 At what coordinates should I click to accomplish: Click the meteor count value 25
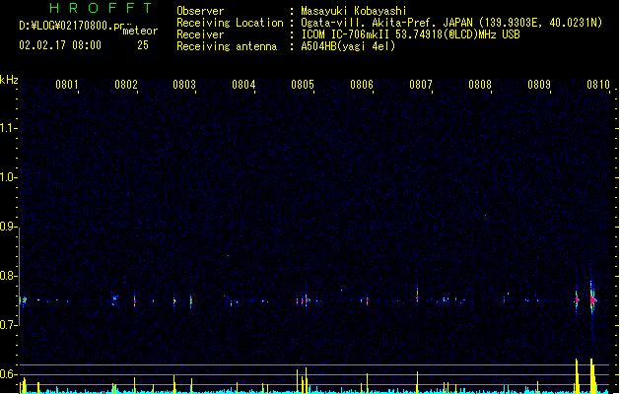(x=143, y=45)
